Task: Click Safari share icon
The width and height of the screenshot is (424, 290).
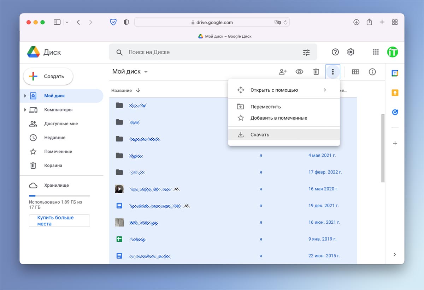Action: click(x=369, y=22)
